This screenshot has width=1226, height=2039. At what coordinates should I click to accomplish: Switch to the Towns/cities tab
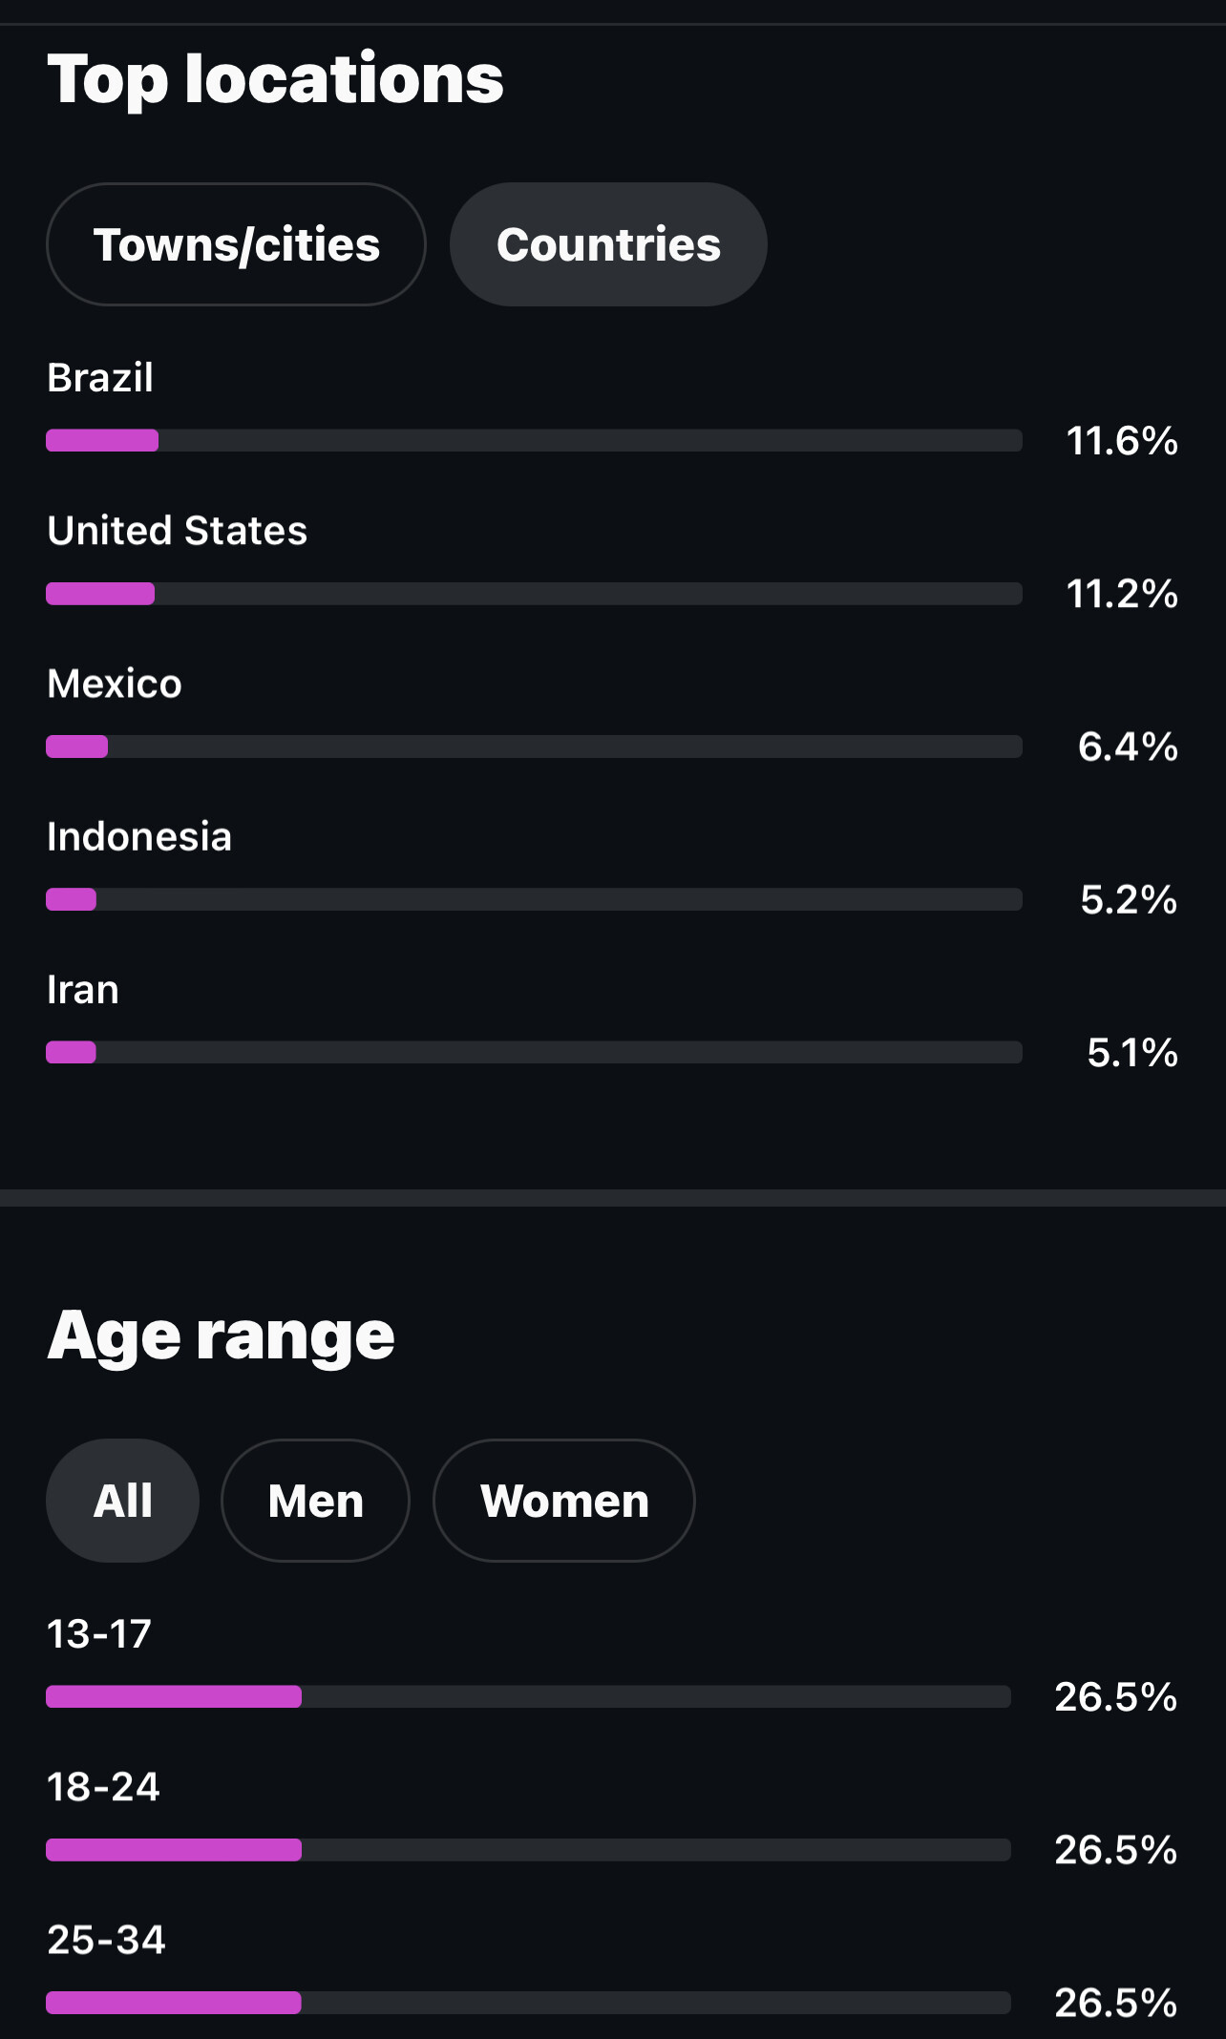236,244
